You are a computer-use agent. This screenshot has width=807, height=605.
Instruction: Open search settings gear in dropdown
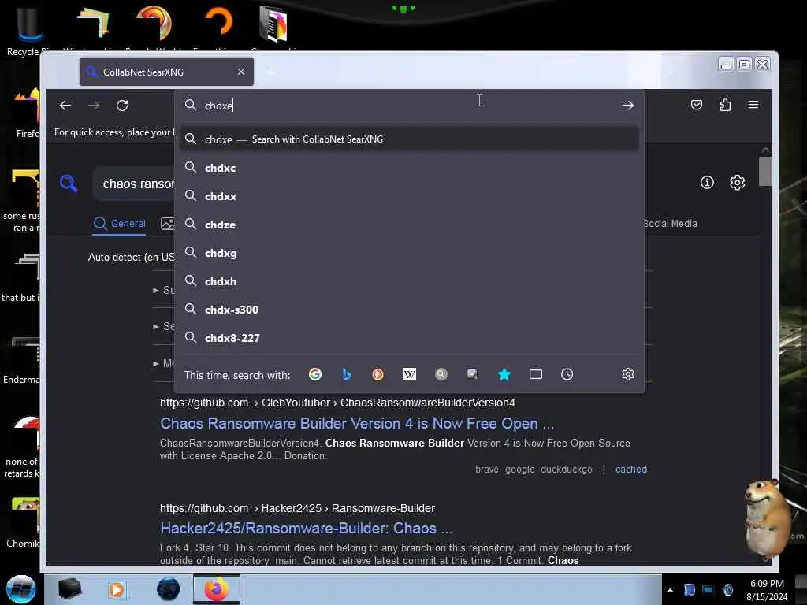click(x=627, y=374)
